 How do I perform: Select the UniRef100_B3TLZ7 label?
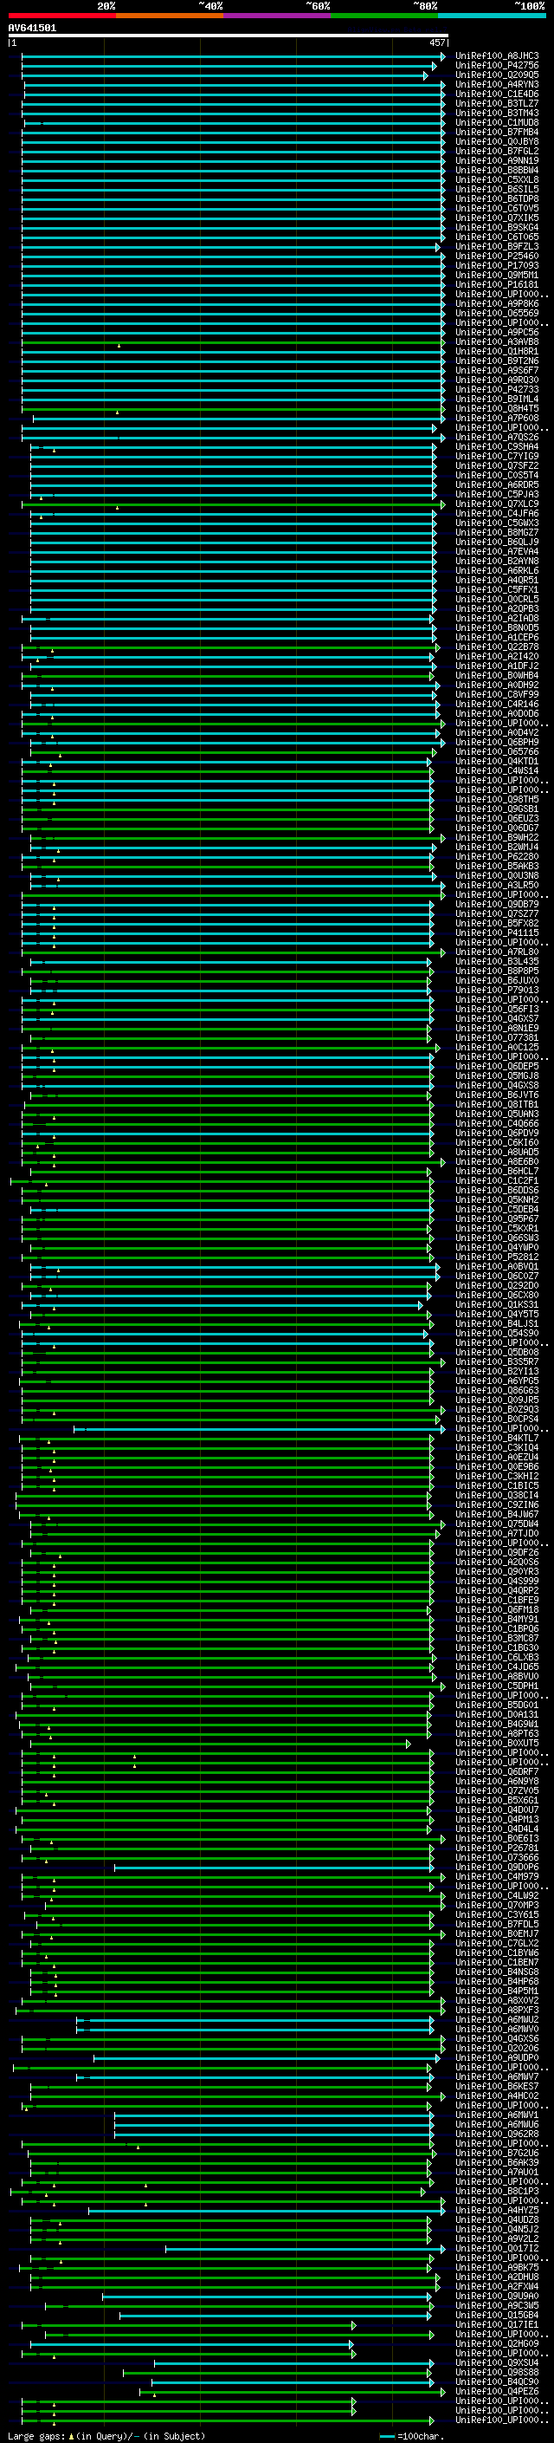(x=497, y=103)
